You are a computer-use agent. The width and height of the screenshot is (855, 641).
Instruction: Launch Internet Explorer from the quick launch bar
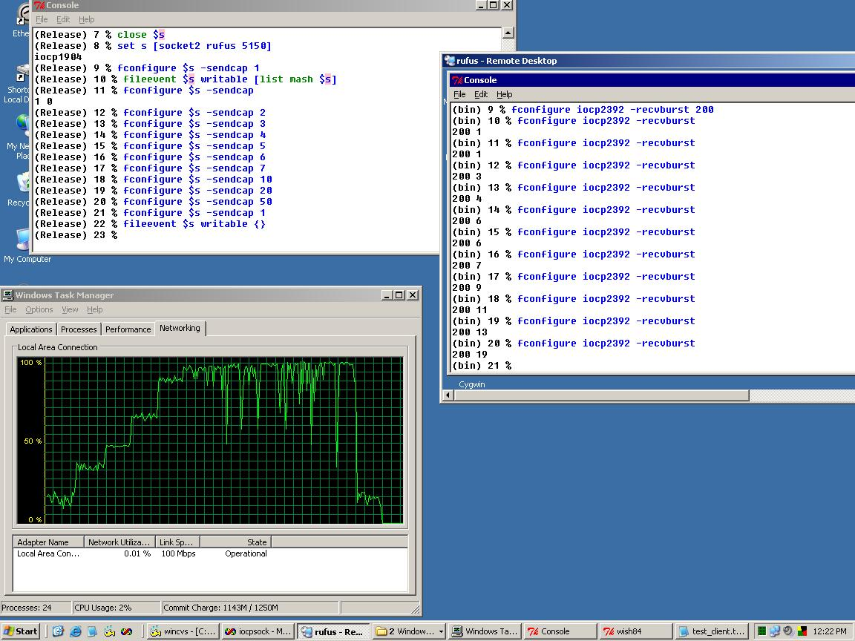click(76, 631)
